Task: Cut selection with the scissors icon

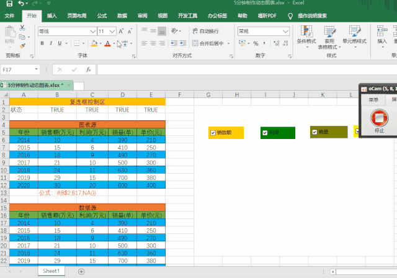Action: (22, 27)
